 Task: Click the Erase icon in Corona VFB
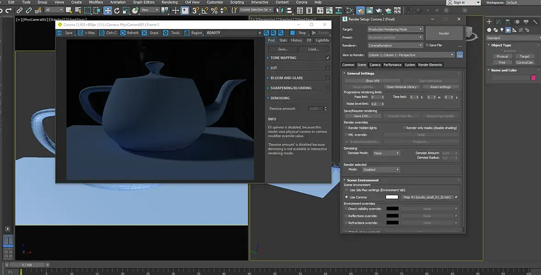point(144,33)
